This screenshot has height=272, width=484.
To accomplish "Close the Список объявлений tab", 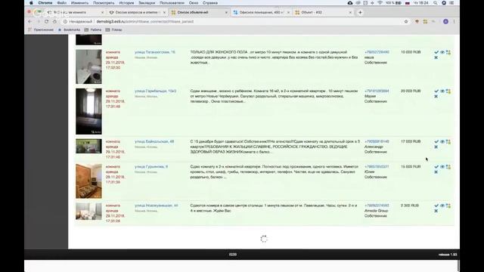I will [226, 13].
